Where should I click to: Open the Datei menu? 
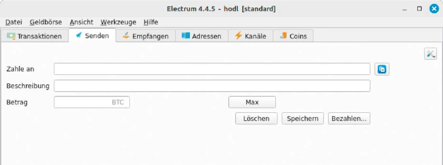coord(14,22)
